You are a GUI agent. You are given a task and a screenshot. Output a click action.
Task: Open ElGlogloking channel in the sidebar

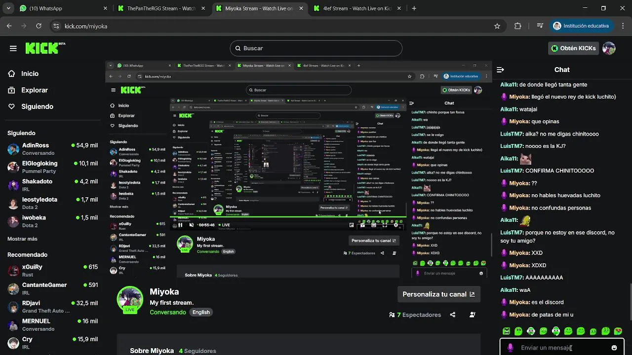click(52, 167)
